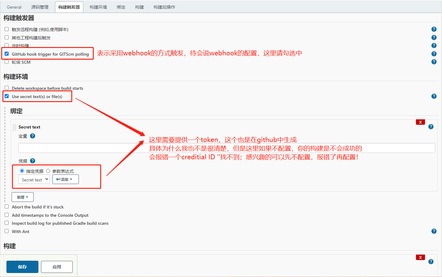The height and width of the screenshot is (277, 442).
Task: Open the 构建后操作 tab
Action: [164, 7]
